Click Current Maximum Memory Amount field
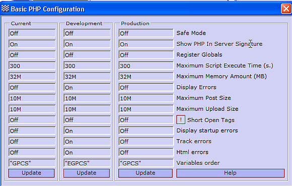Image resolution: width=292 pixels, height=186 pixels. point(32,77)
